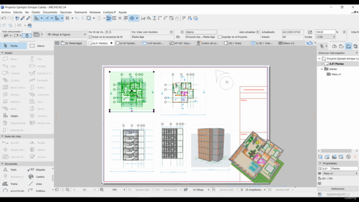Click the Redo arrow in toolbar
The width and height of the screenshot is (359, 202).
coord(10,19)
